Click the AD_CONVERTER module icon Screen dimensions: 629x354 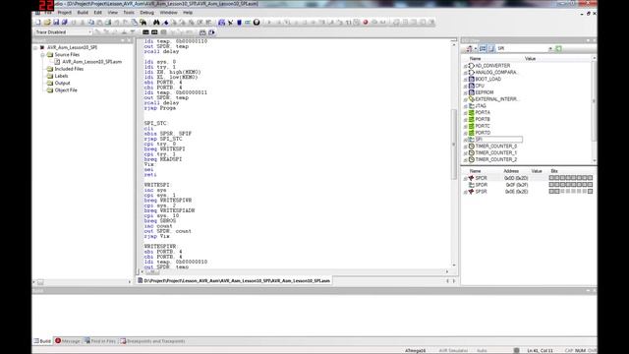click(472, 66)
